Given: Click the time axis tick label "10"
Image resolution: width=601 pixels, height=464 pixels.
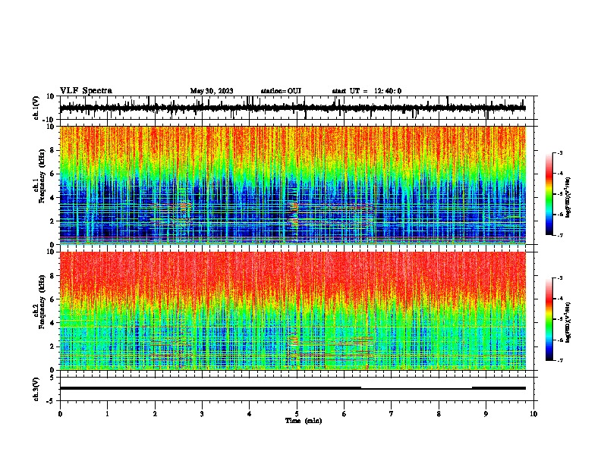Looking at the screenshot, I should pyautogui.click(x=533, y=414).
